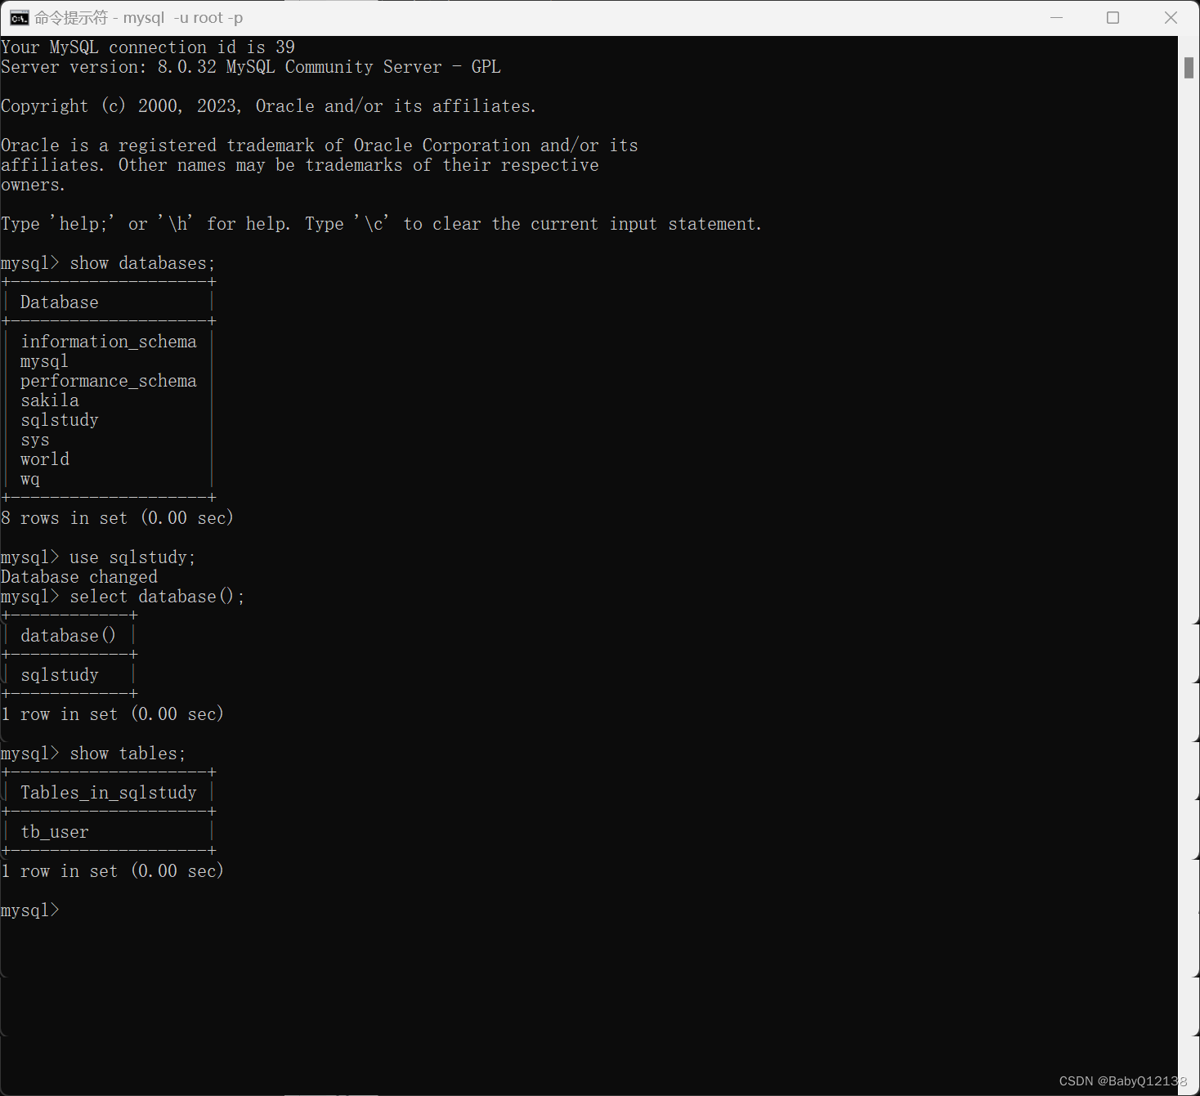The height and width of the screenshot is (1096, 1200).
Task: Minimize the command prompt window
Action: [x=1056, y=18]
